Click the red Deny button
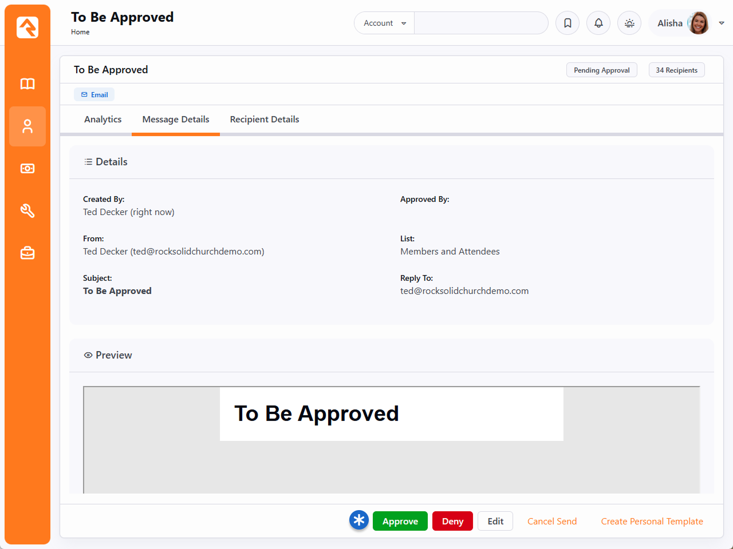 click(452, 521)
